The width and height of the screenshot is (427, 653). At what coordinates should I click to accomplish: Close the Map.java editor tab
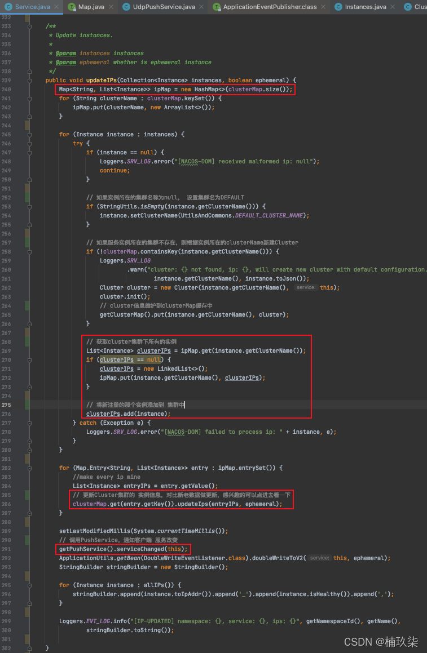click(x=111, y=7)
